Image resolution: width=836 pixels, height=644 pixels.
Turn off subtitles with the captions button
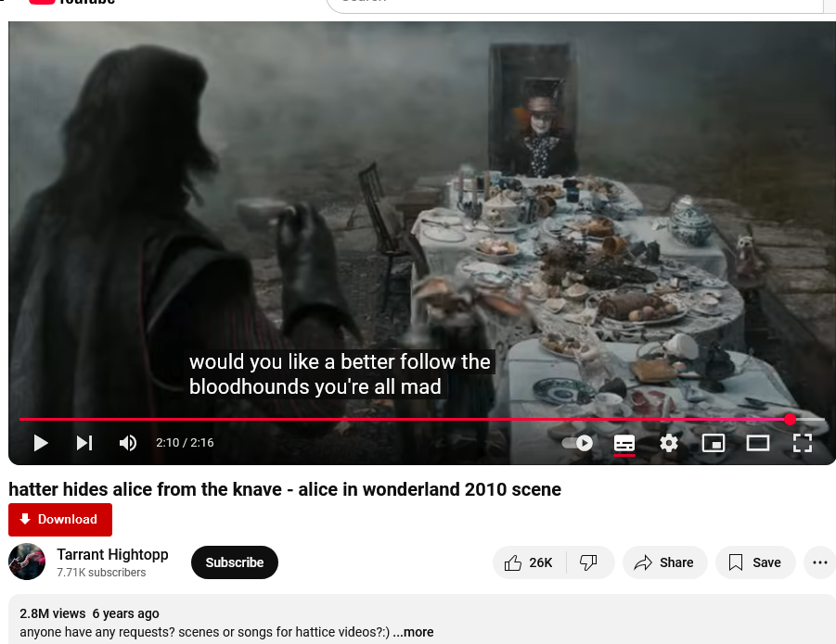624,443
